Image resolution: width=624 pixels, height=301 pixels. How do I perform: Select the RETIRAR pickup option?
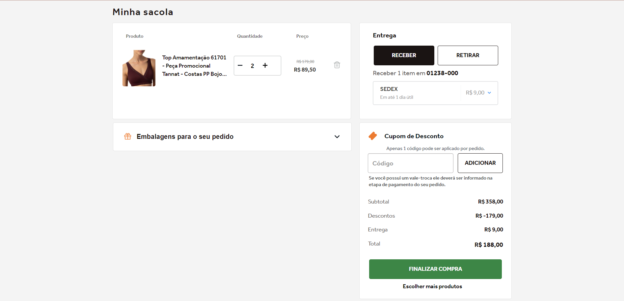[x=468, y=55]
